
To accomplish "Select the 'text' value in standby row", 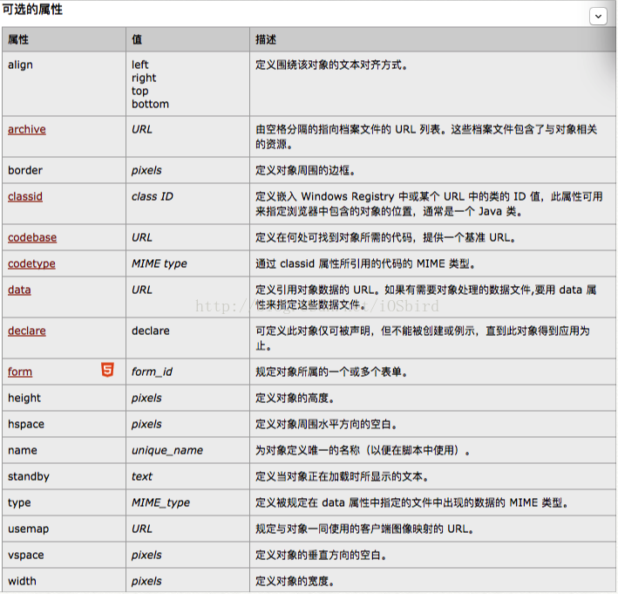I will pos(142,476).
